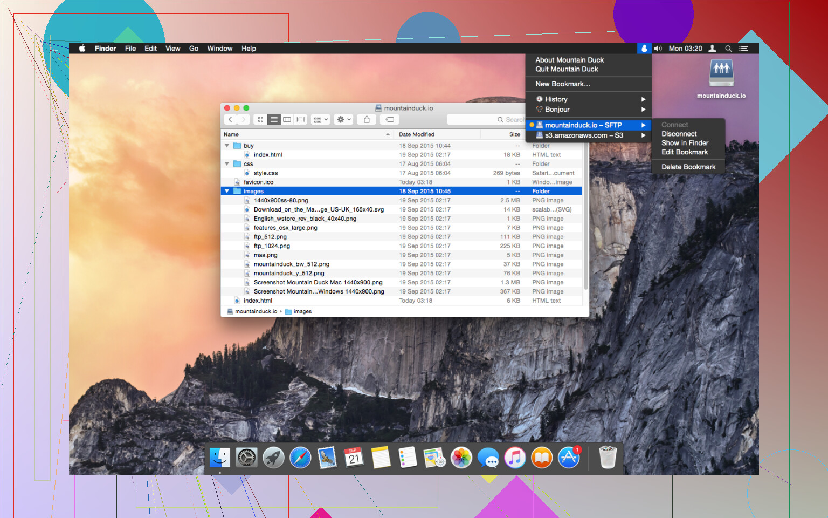This screenshot has height=518, width=828.
Task: Click the Edit Tags button in Finder toolbar
Action: (390, 119)
